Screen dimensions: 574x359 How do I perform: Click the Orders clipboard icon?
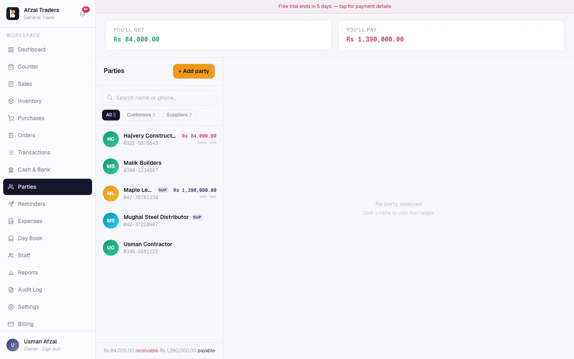pos(11,136)
